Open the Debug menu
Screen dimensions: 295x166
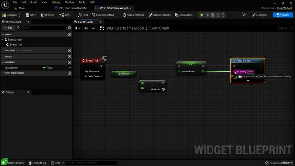pos(56,2)
